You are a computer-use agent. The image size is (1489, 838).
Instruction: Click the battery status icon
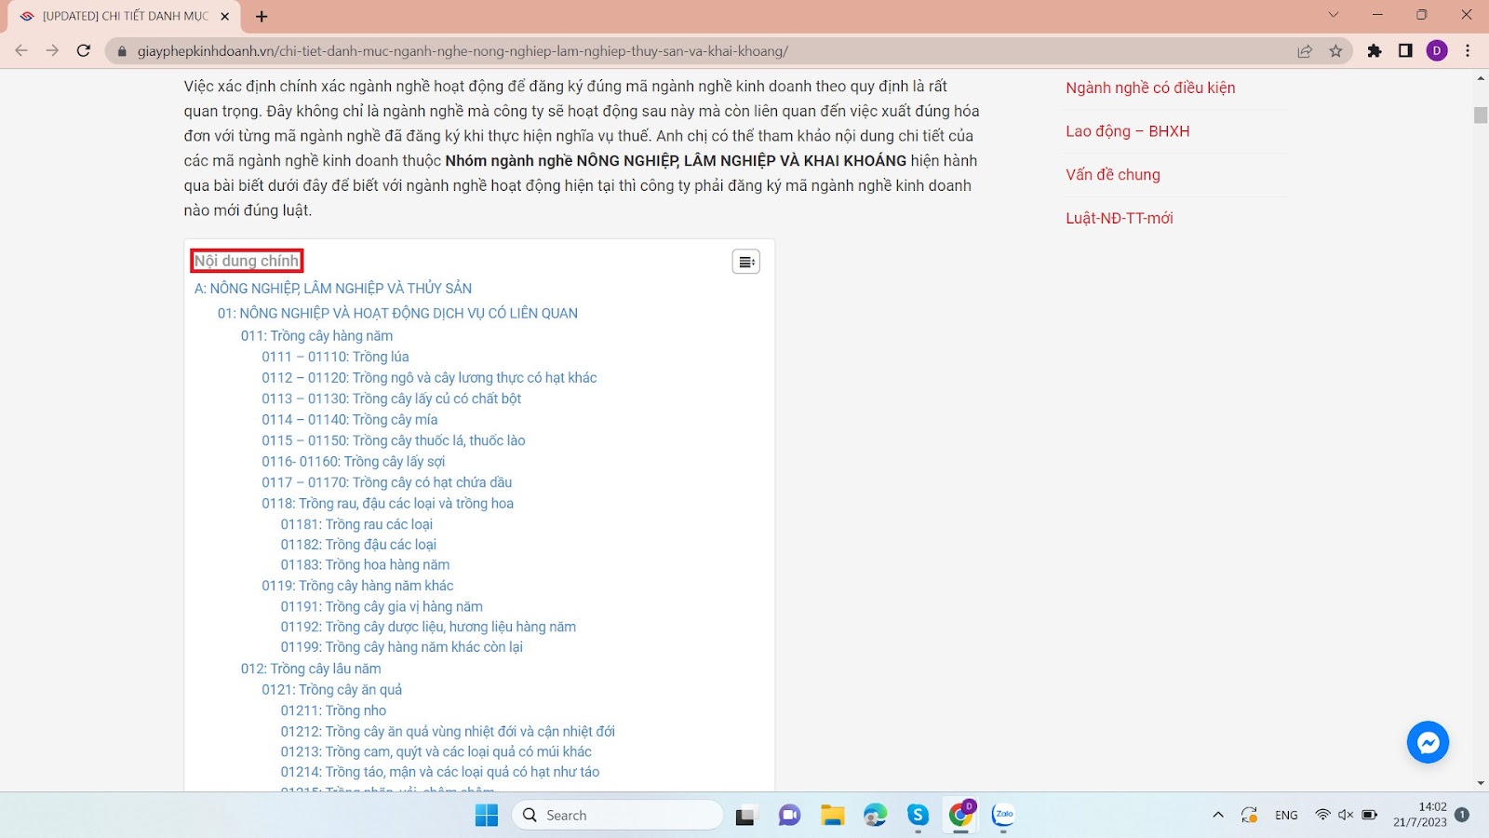point(1370,816)
